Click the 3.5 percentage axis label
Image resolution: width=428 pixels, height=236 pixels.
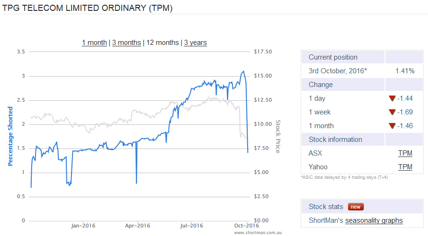tap(21, 52)
